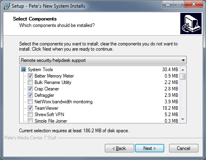Screen dimensions: 206x160
Task: Continue with the Next button
Action: (x=149, y=148)
